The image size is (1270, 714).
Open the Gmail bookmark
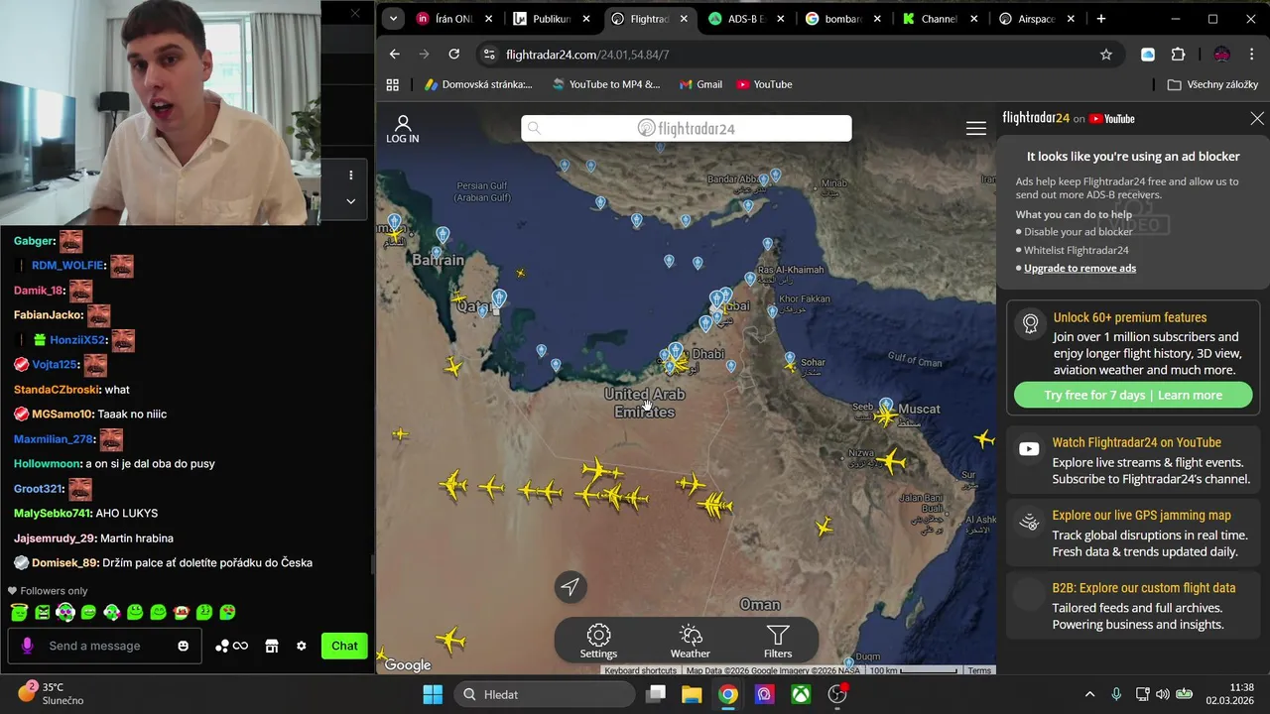[700, 85]
